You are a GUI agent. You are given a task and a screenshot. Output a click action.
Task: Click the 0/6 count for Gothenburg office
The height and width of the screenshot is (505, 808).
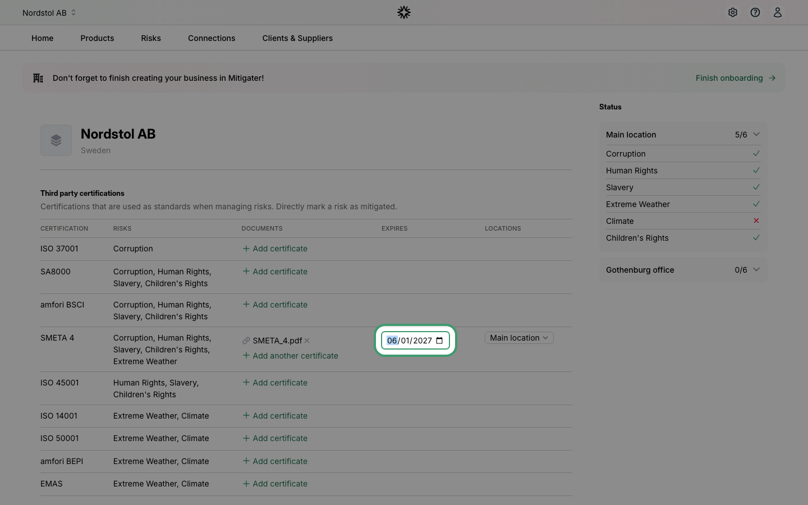(741, 270)
